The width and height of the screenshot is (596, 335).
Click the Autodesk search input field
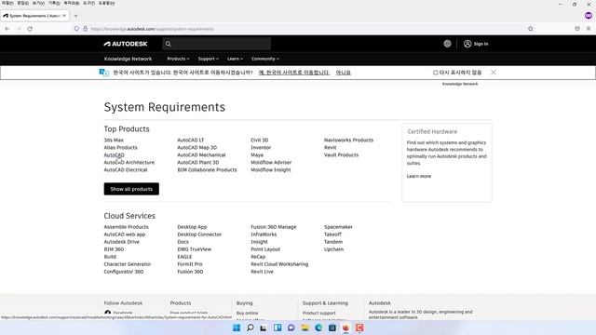217,44
